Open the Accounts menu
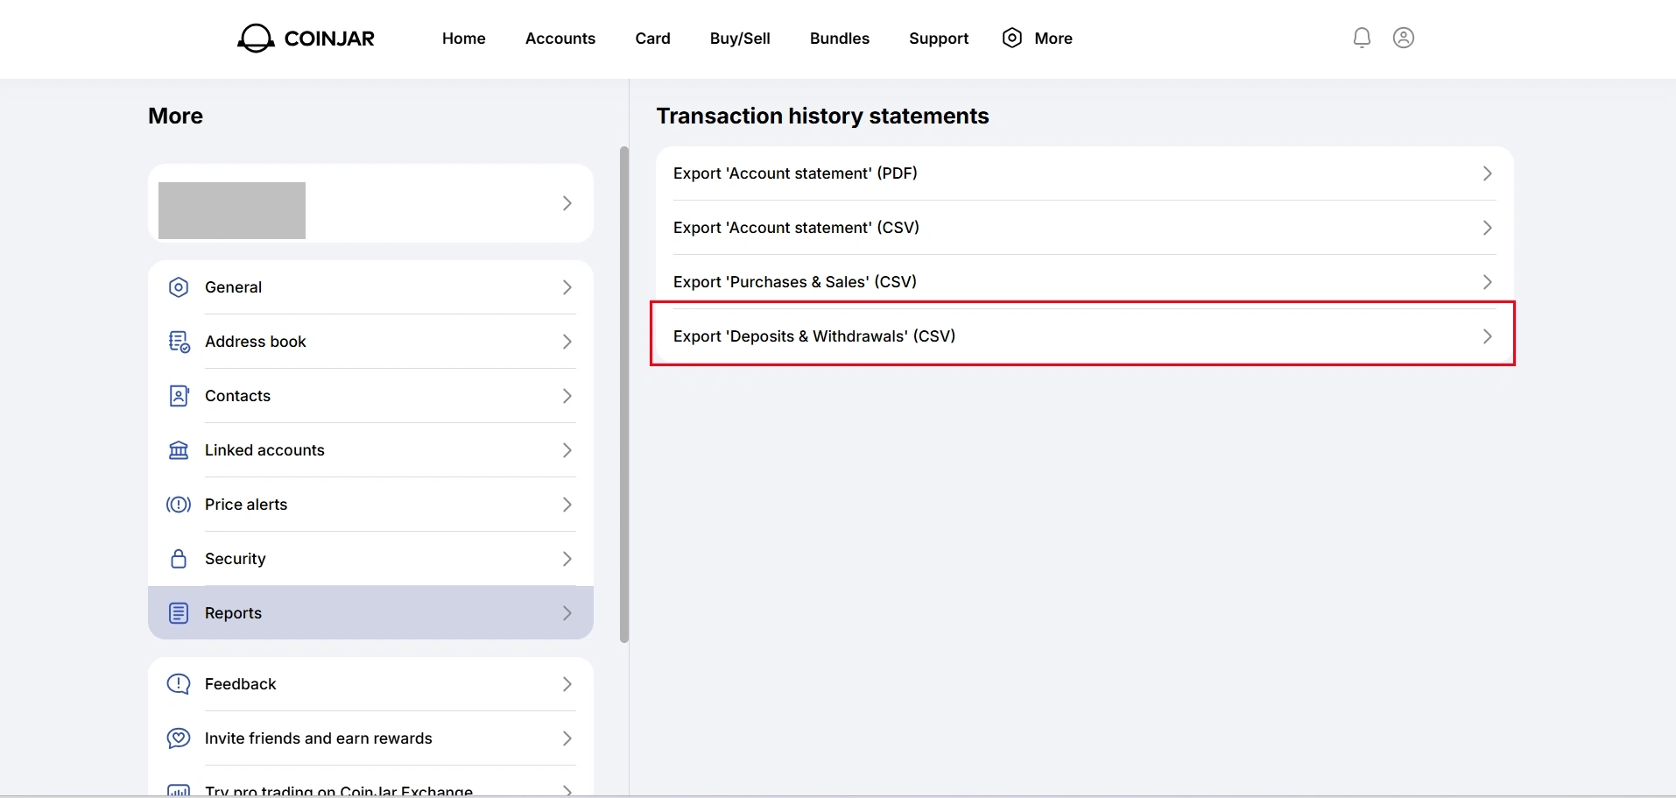The image size is (1676, 798). click(560, 39)
